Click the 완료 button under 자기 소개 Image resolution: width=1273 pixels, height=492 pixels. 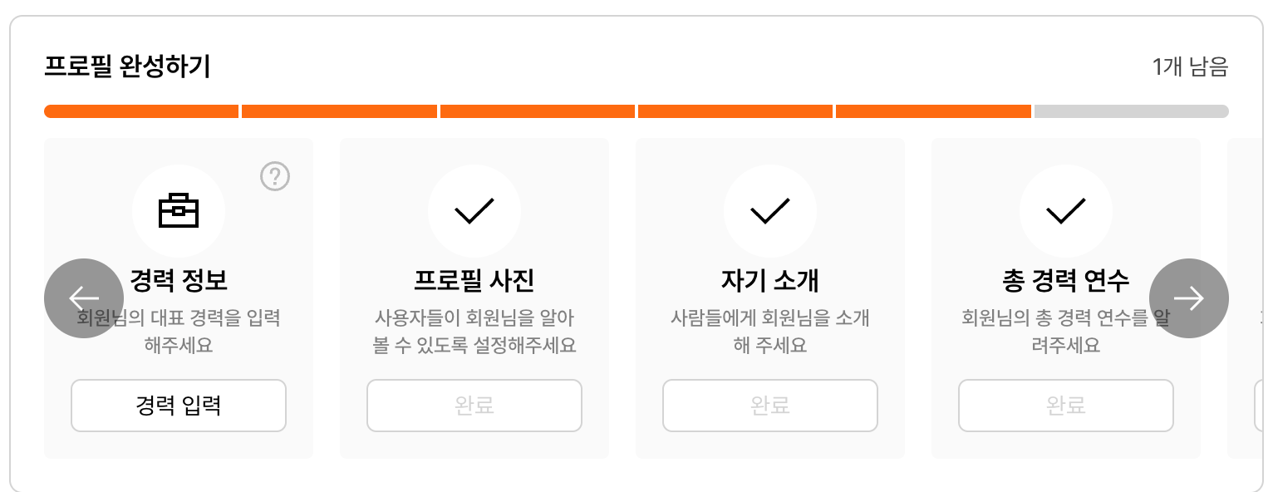[769, 406]
